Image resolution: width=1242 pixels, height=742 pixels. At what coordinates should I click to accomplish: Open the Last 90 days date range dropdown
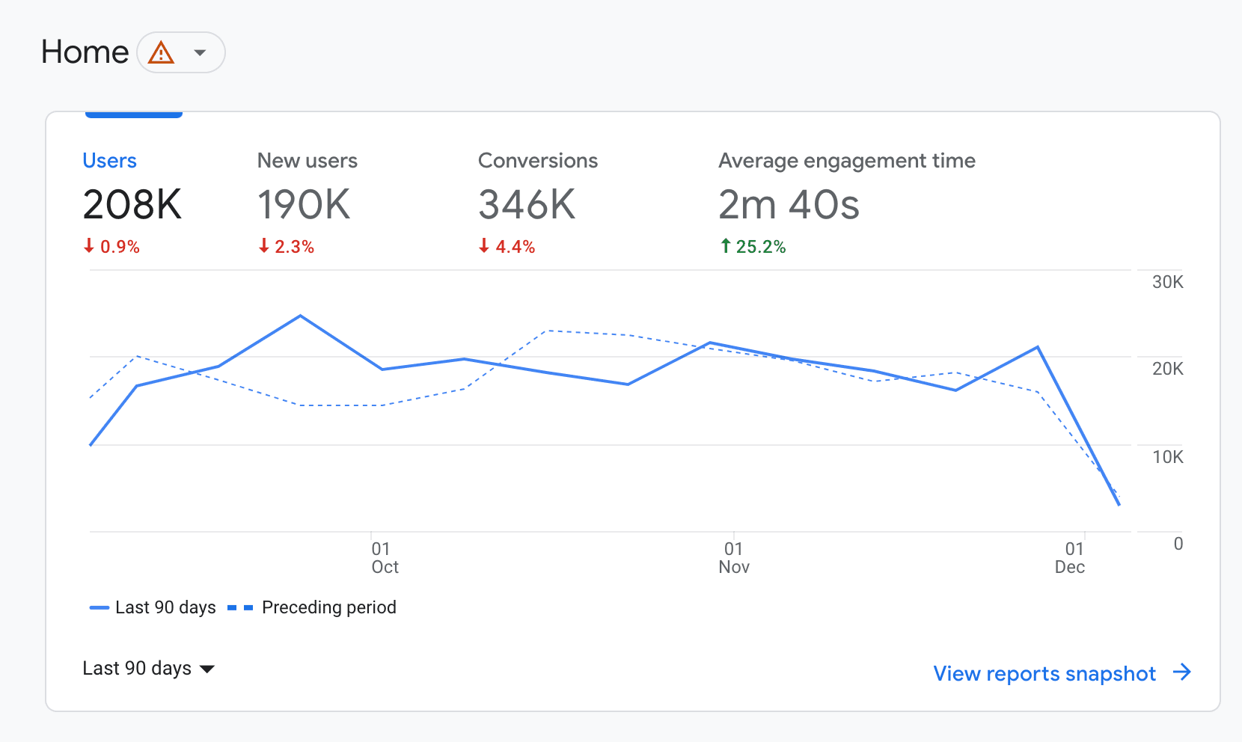[x=148, y=668]
